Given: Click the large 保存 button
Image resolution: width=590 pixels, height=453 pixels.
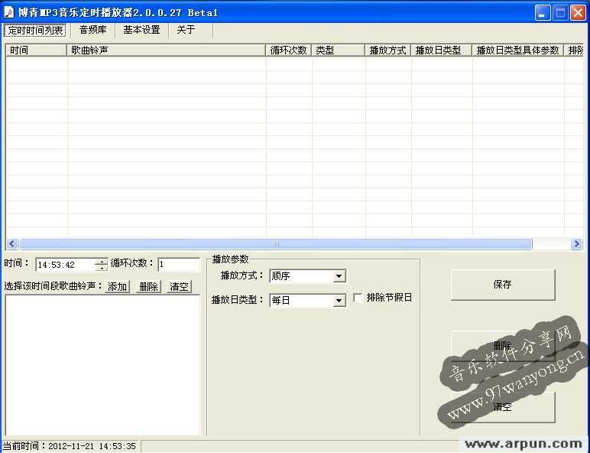Looking at the screenshot, I should 503,285.
